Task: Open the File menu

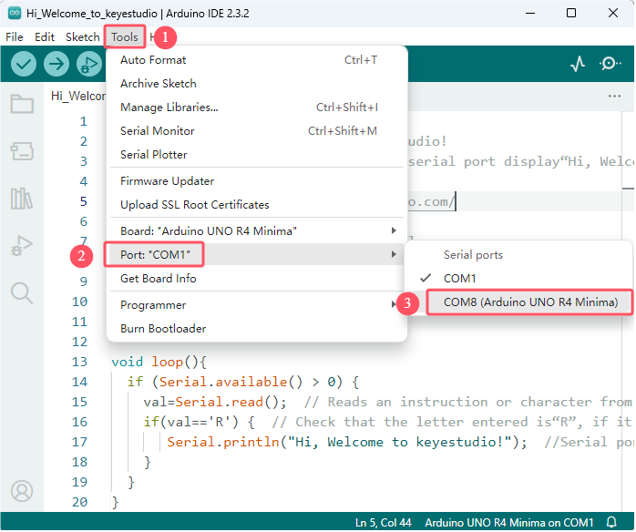Action: point(15,37)
